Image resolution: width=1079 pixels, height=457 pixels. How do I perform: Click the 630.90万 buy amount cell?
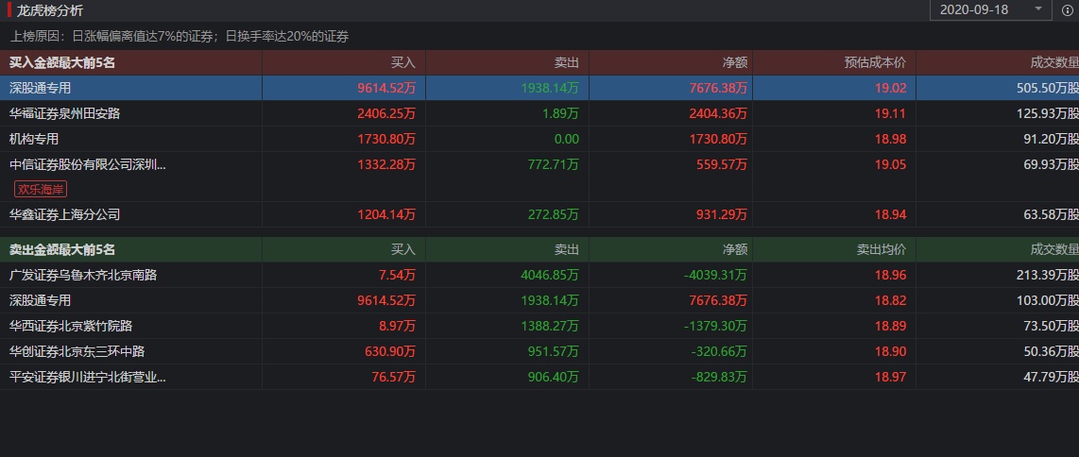pos(390,351)
